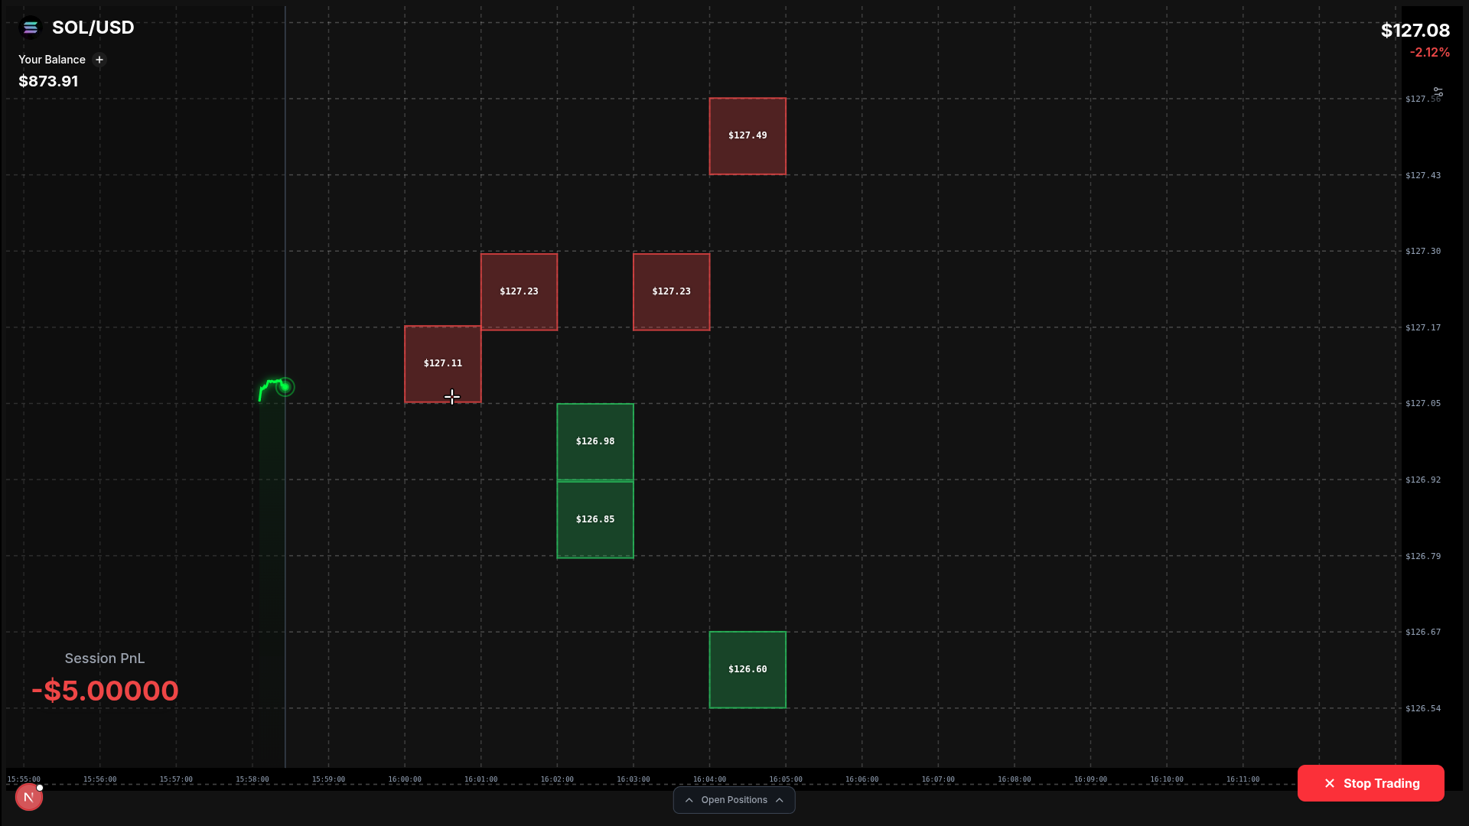Click the plus icon beside Your Balance
Viewport: 1469px width, 826px height.
pyautogui.click(x=99, y=60)
